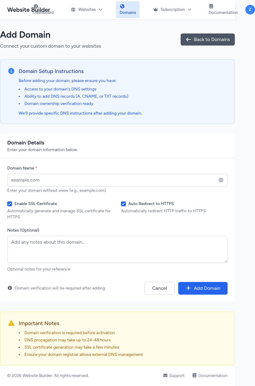Click Back to Domains button
Viewport: 255px width, 386px height.
tap(207, 40)
